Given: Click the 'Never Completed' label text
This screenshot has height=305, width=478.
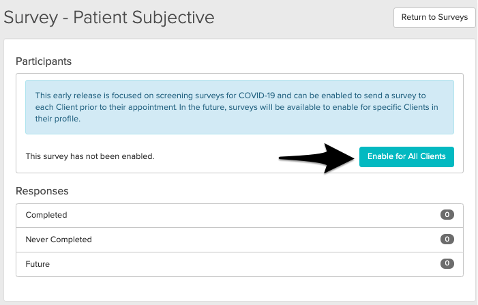Looking at the screenshot, I should tap(59, 239).
